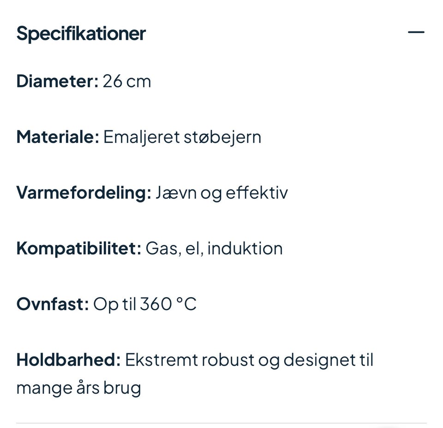
Task: Click the value Op til 360 °C
Action: point(145,304)
